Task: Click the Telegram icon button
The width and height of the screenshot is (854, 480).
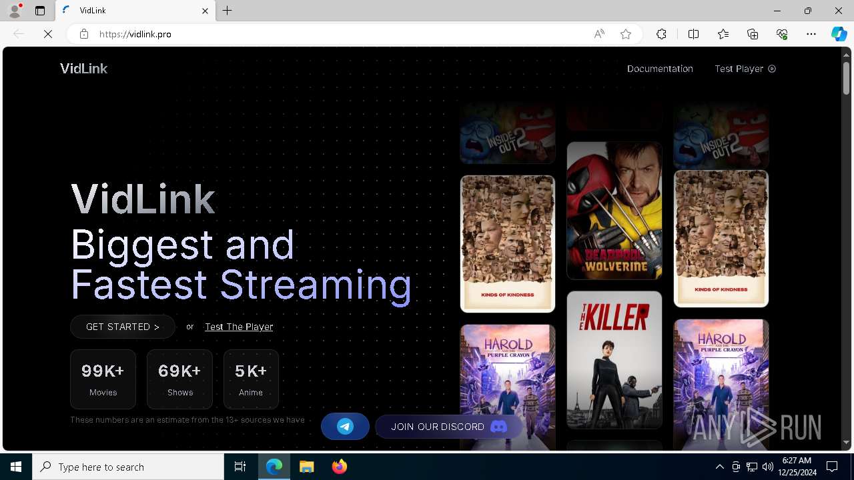Action: click(345, 427)
